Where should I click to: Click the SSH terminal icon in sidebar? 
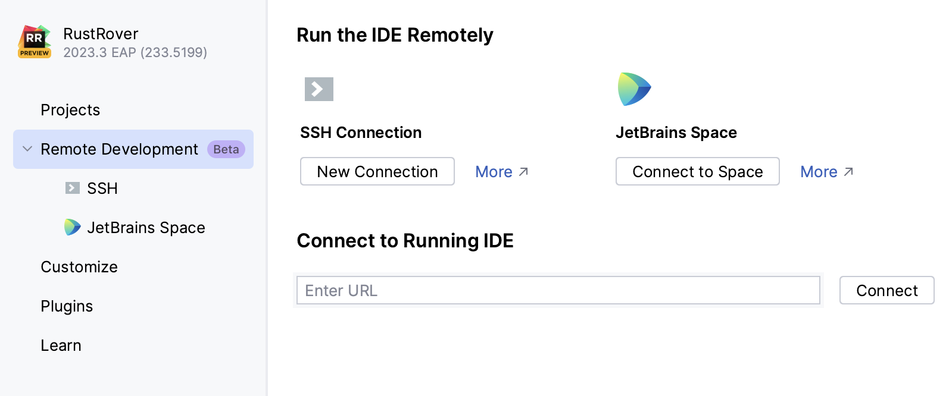(73, 188)
